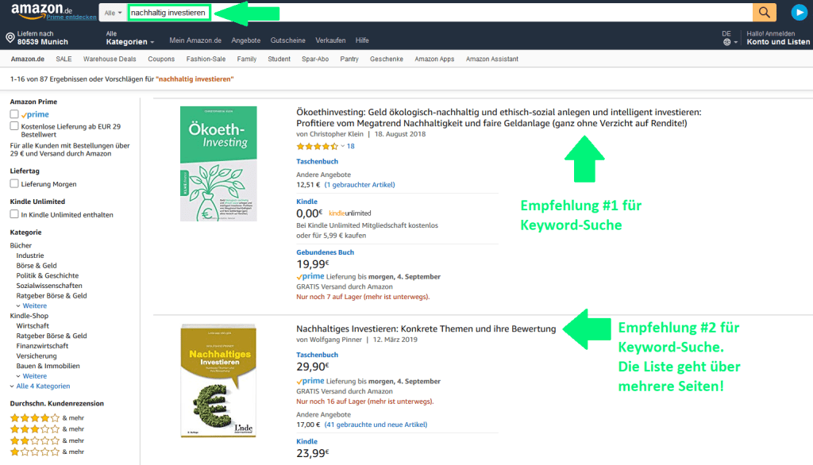The image size is (813, 465).
Task: Open Hilfe in navigation
Action: pos(362,40)
